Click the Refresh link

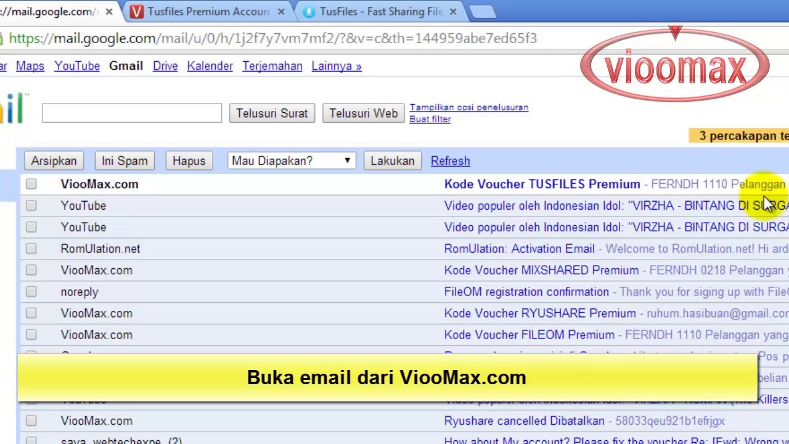click(451, 161)
